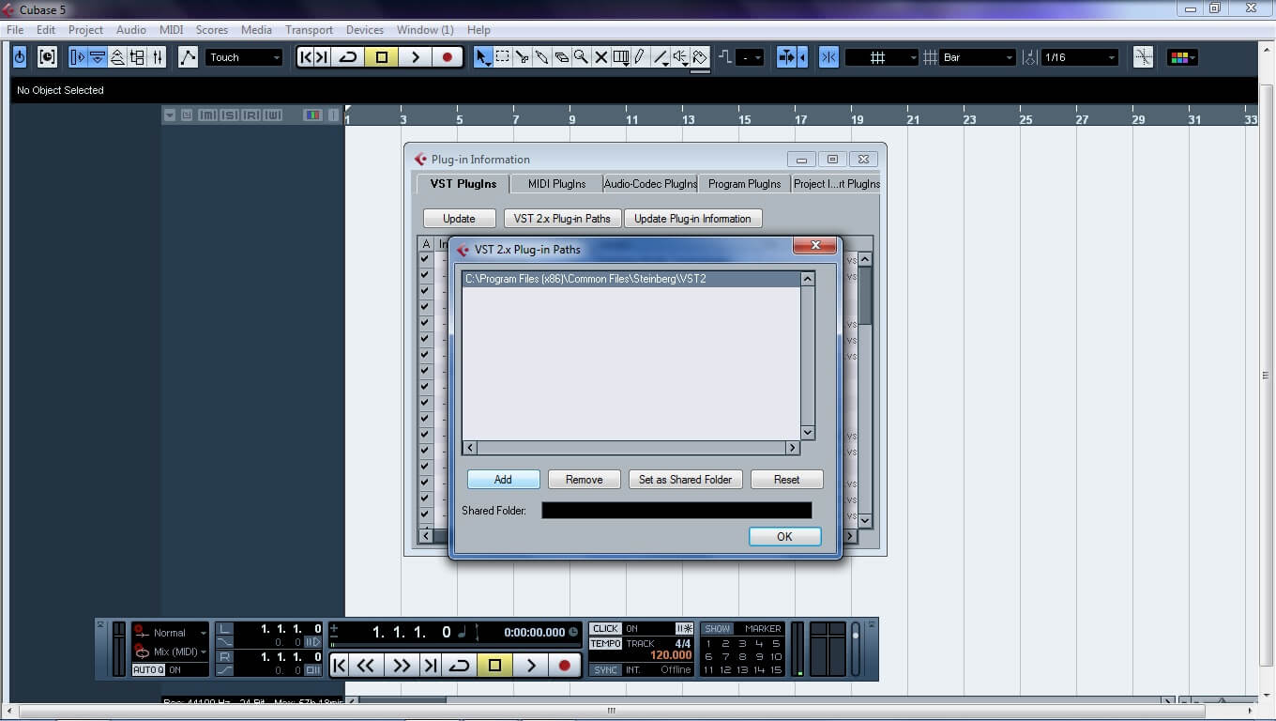Click Update Plug-in Information button
Screen dimensions: 1276x721
[692, 219]
